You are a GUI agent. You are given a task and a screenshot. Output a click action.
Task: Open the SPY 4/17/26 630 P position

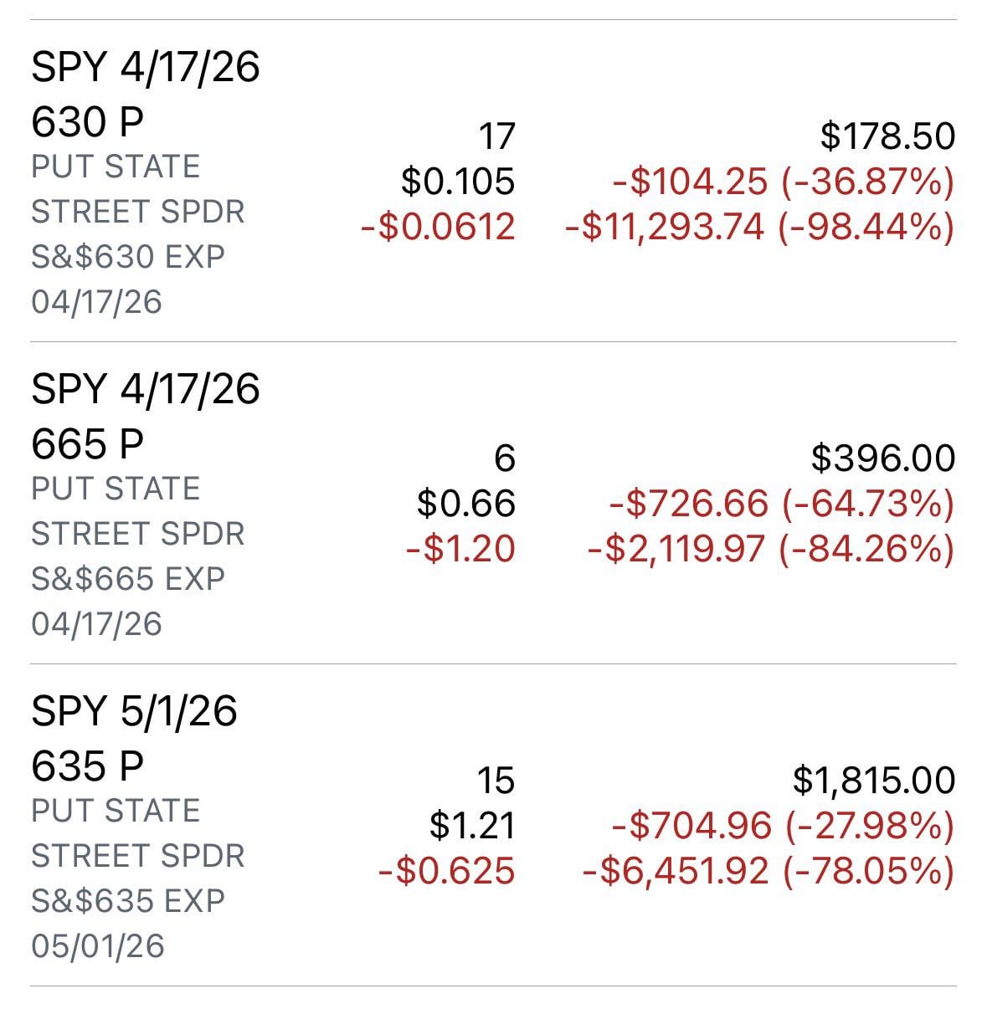tap(145, 94)
